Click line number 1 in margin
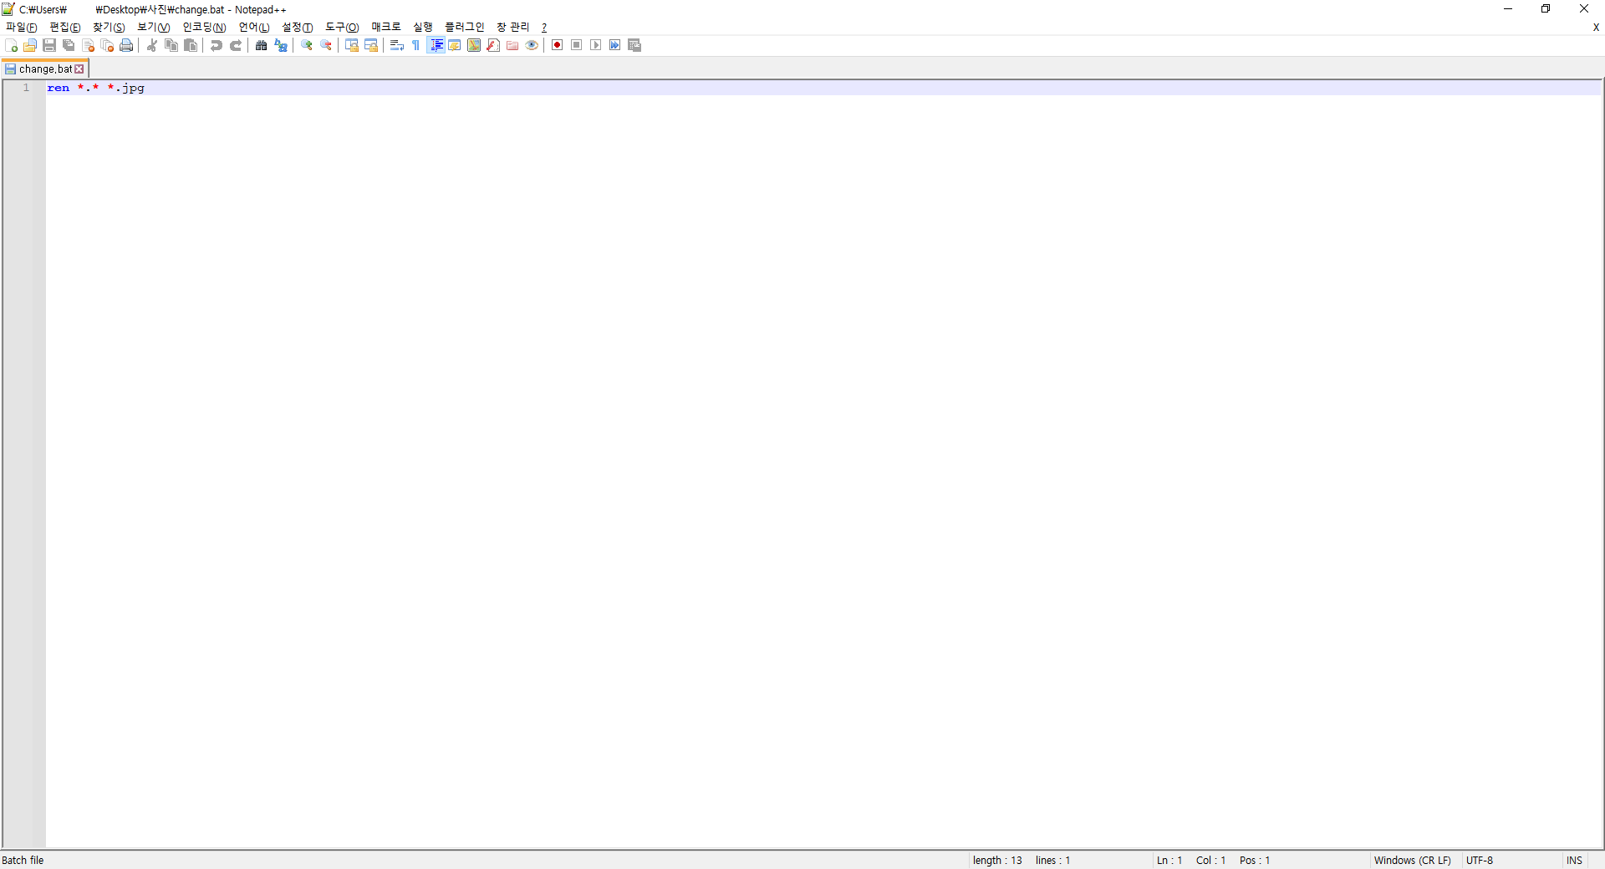 click(x=26, y=88)
